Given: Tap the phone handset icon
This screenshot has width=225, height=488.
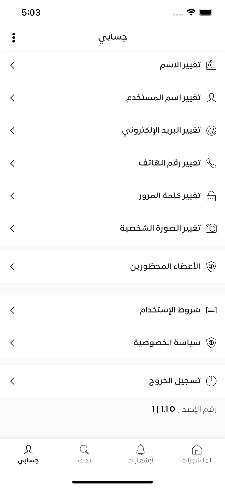Looking at the screenshot, I should pyautogui.click(x=211, y=163).
